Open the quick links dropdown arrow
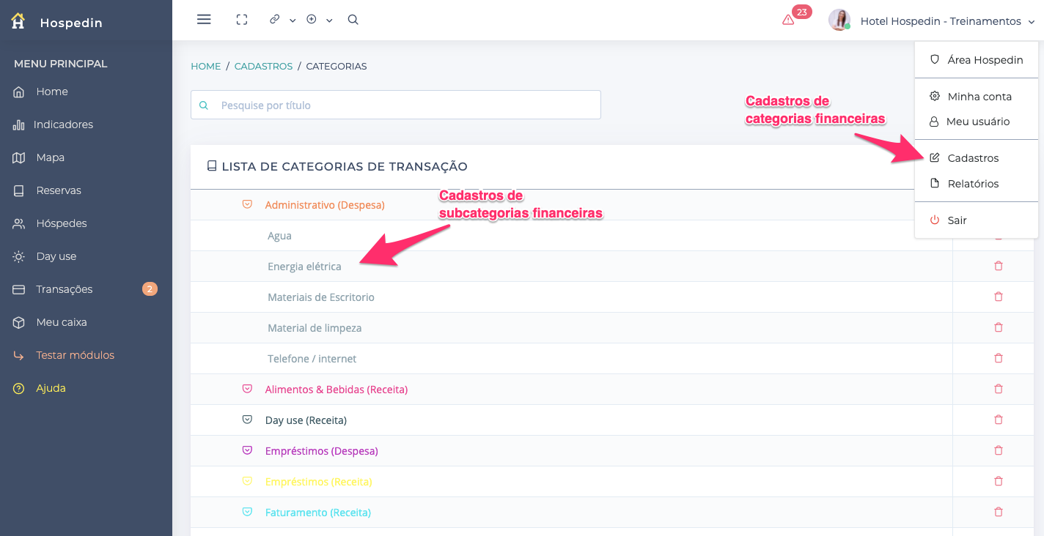Viewport: 1044px width, 536px height. click(x=293, y=21)
